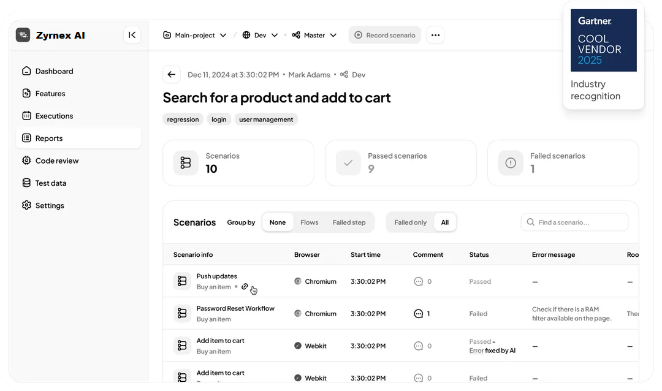Click the Settings gear icon in the sidebar
This screenshot has width=662, height=391.
click(x=26, y=205)
